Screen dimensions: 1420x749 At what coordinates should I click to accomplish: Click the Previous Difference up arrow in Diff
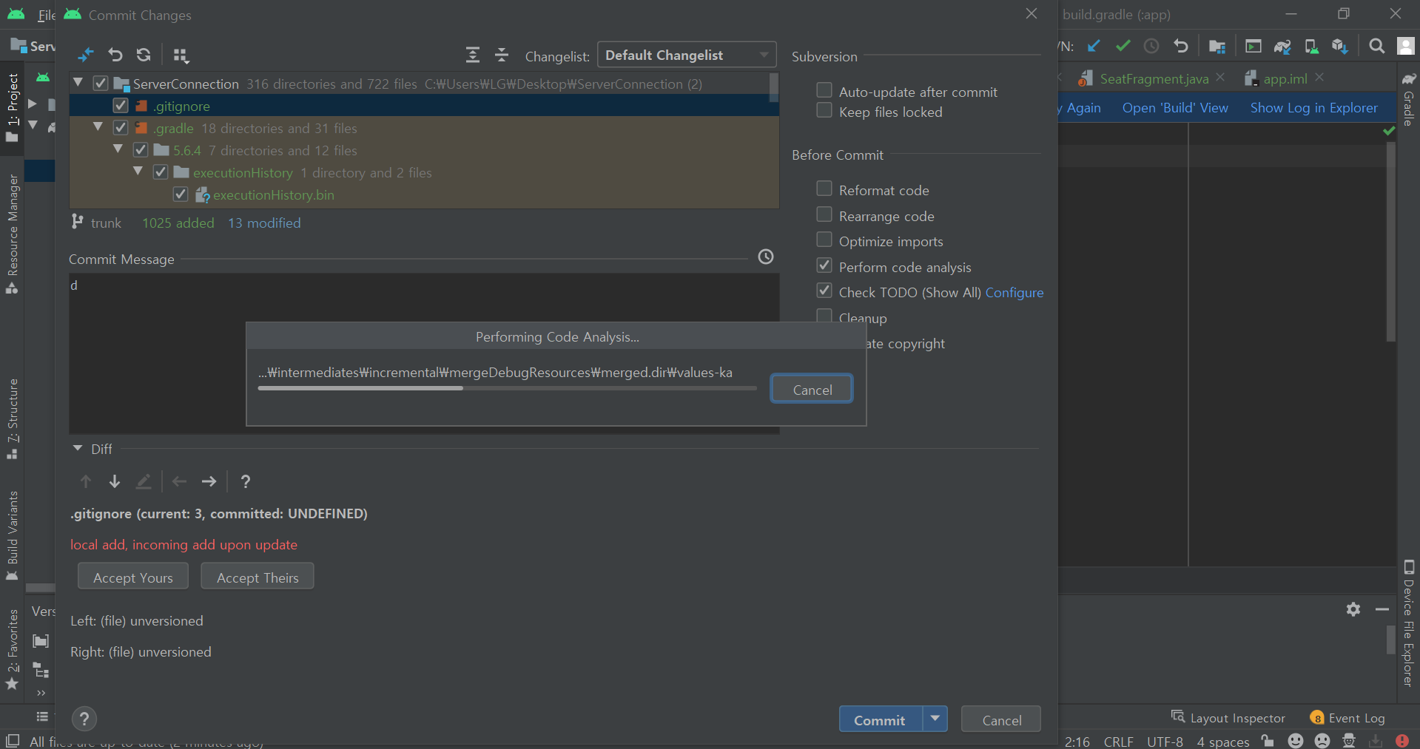(x=86, y=481)
